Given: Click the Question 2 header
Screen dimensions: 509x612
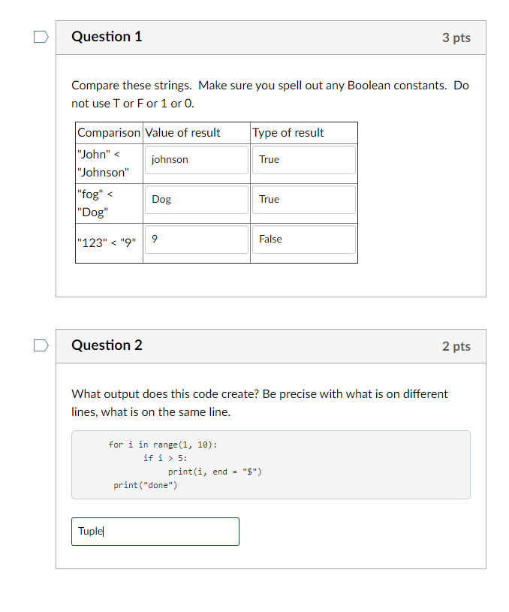Looking at the screenshot, I should 107,345.
